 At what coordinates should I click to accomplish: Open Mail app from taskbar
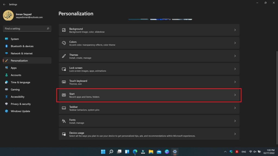[x=159, y=152]
